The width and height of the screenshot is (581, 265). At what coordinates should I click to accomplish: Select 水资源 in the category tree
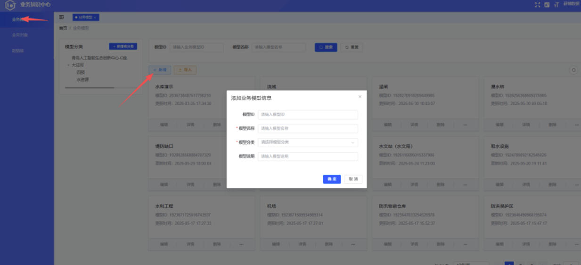(82, 80)
